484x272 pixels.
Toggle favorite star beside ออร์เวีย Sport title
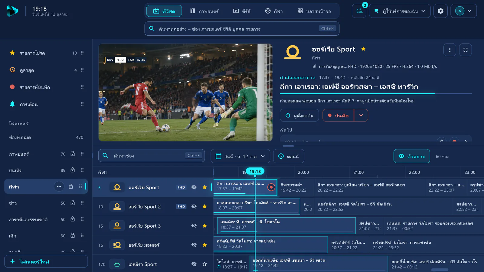pos(363,49)
